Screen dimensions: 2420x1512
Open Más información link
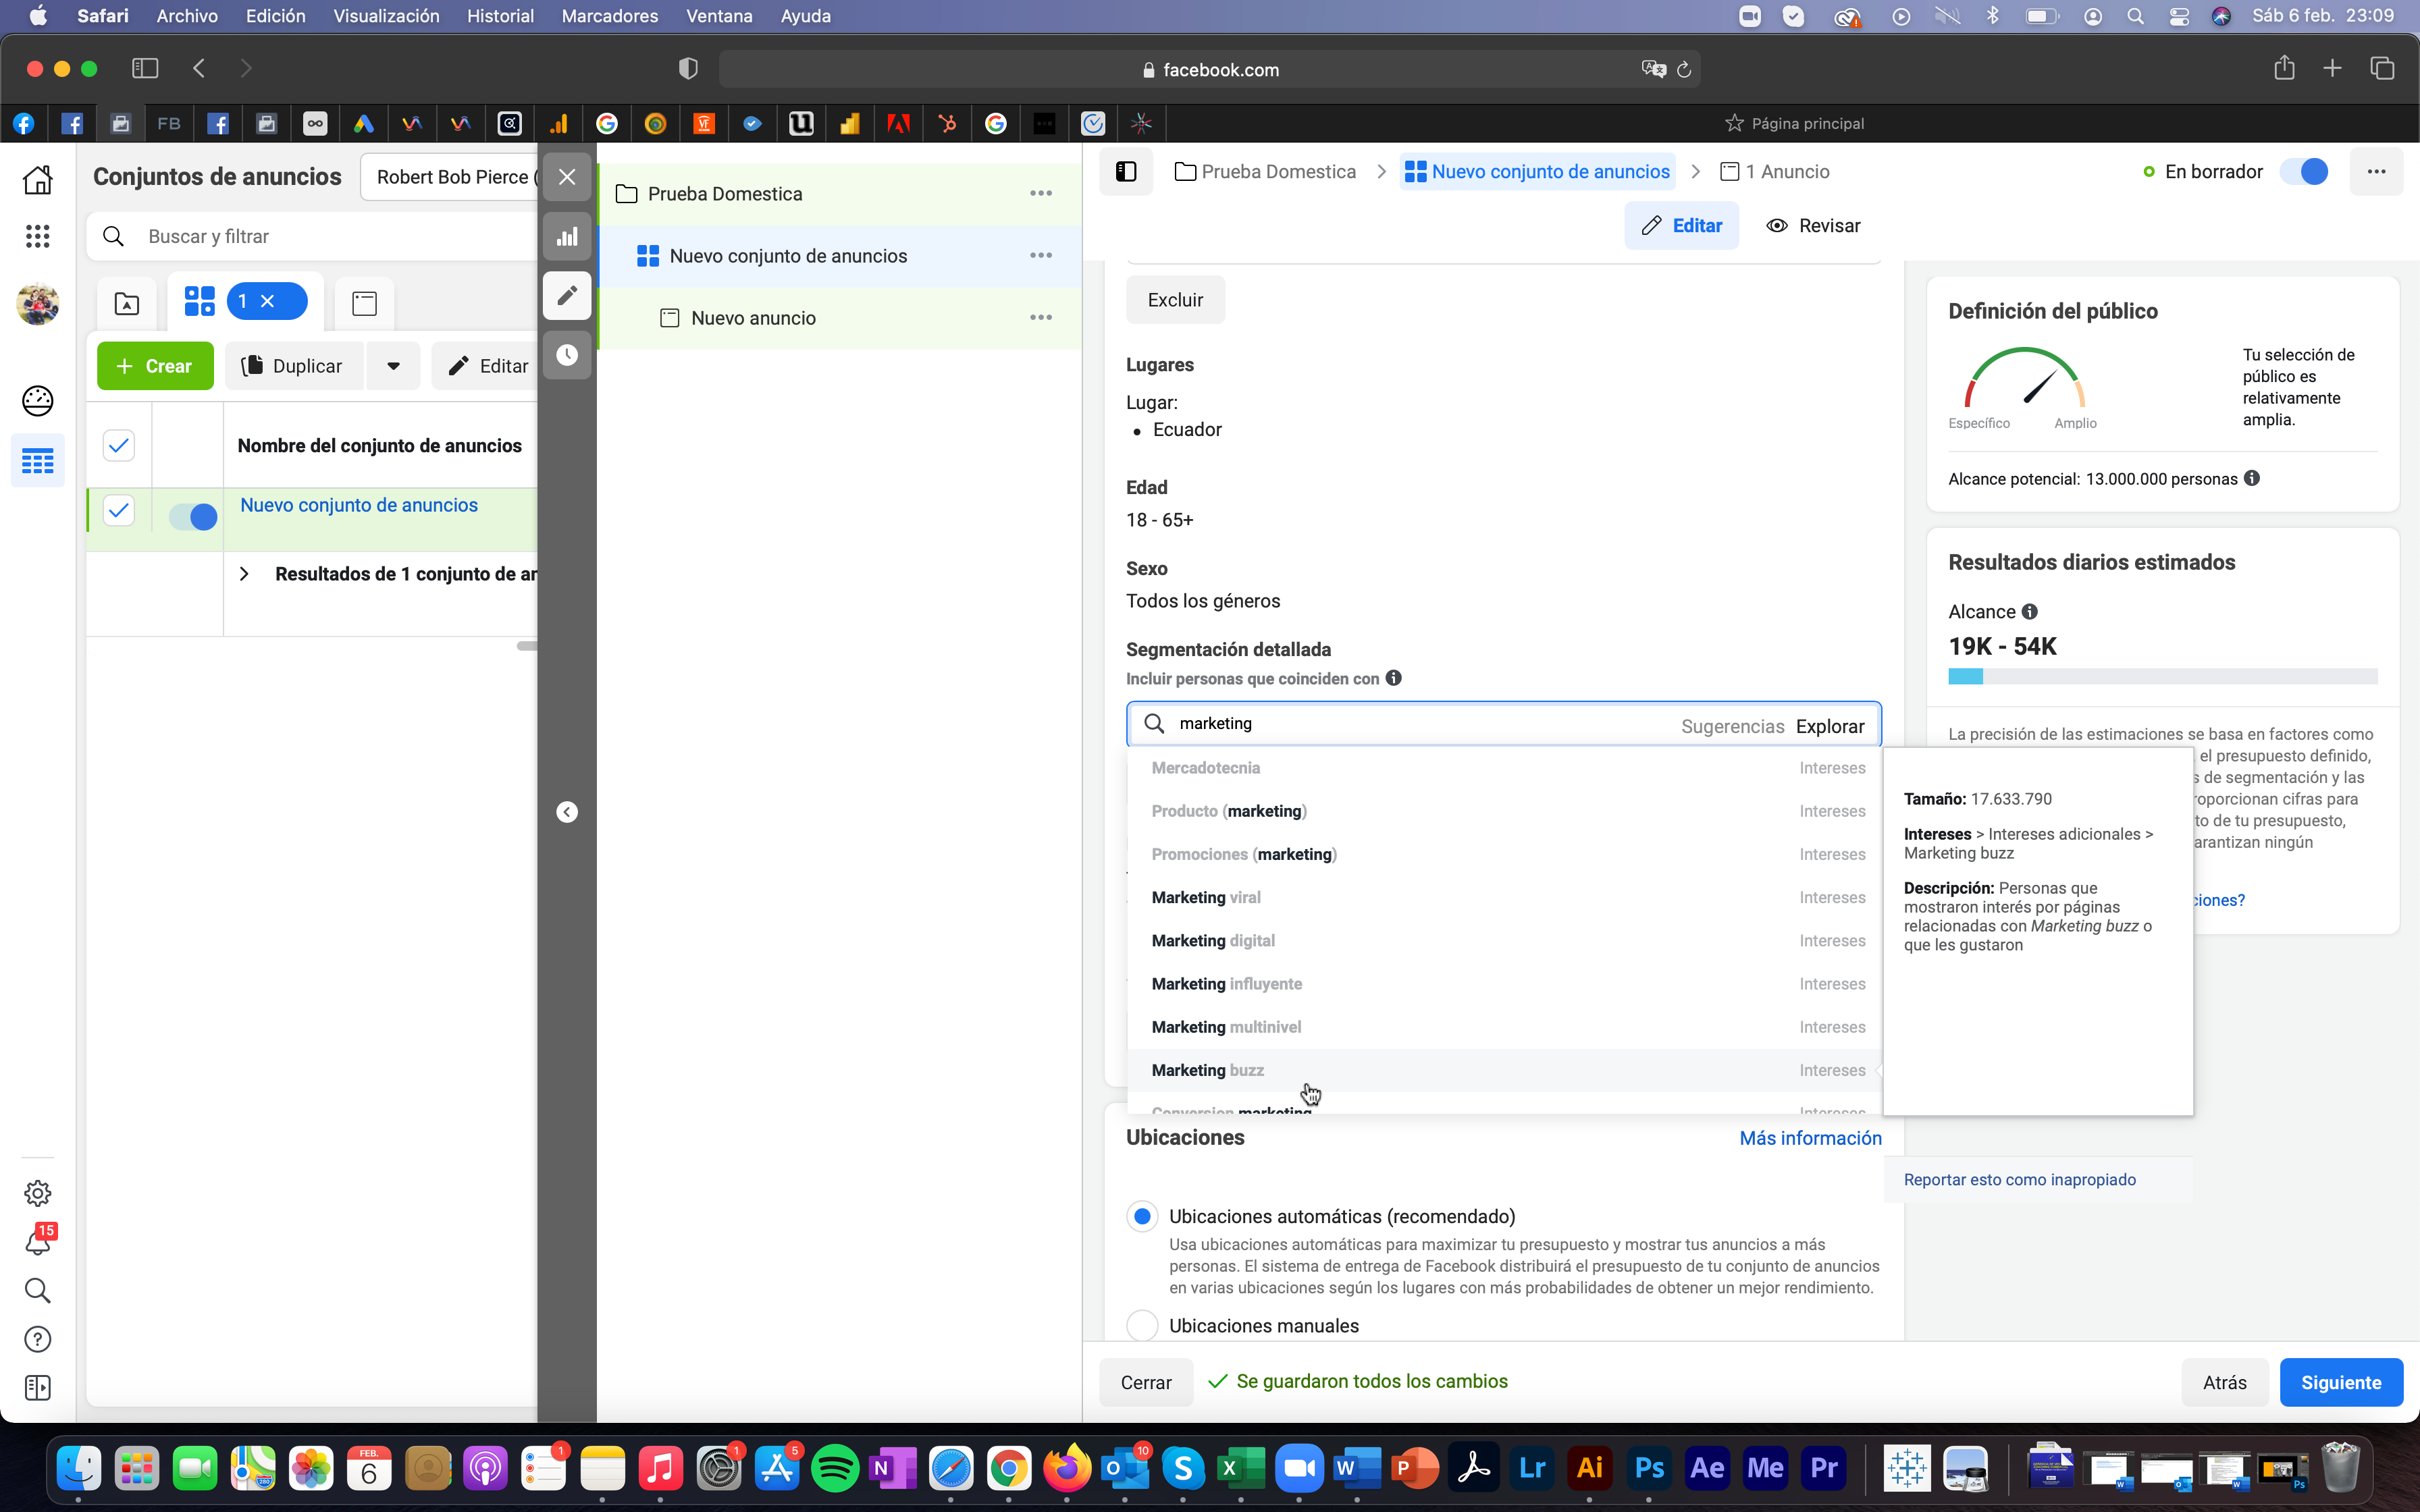coord(1810,1138)
